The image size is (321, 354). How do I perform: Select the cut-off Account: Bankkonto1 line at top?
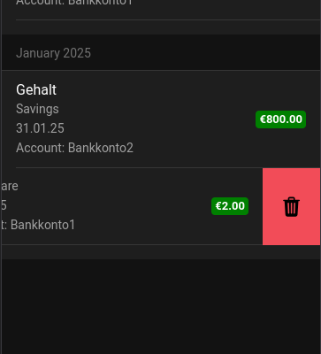74,3
